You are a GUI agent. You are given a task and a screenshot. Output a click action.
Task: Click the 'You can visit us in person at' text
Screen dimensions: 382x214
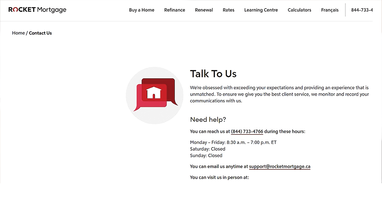[219, 178]
